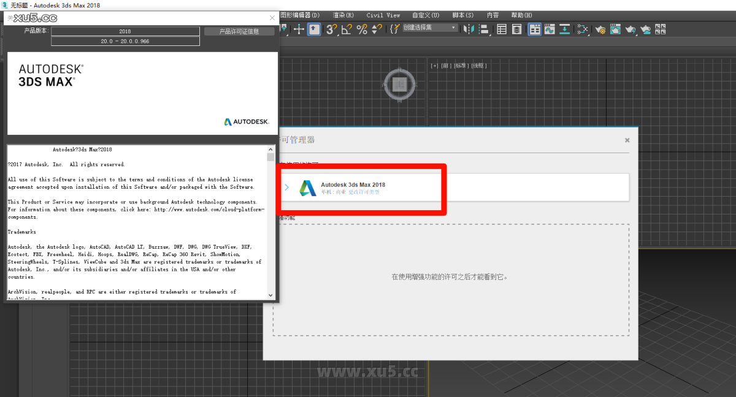Screen dimensions: 736x397
Task: Click the Render Production teapot icon
Action: point(631,29)
